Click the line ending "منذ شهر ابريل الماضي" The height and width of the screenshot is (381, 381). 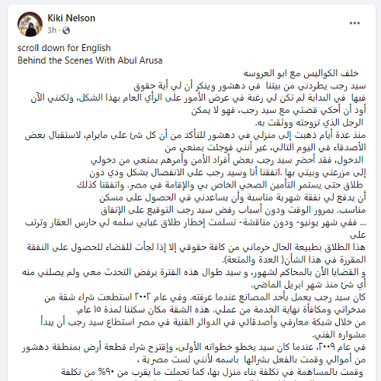point(309,285)
